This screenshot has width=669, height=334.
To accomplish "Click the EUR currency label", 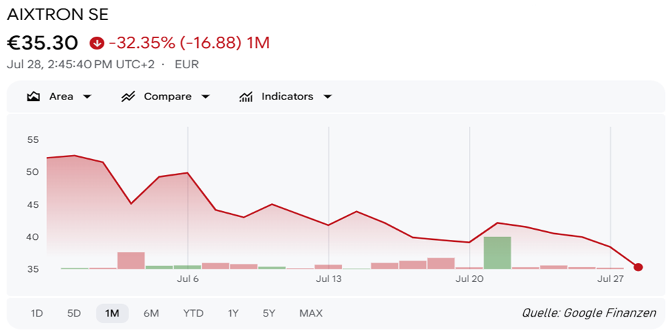I will (187, 65).
